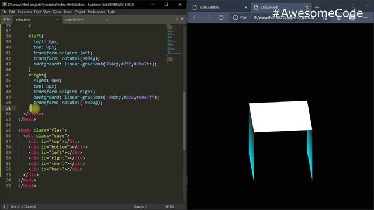Click the 'transform-origin: right' line
The width and height of the screenshot is (374, 210).
pyautogui.click(x=64, y=92)
